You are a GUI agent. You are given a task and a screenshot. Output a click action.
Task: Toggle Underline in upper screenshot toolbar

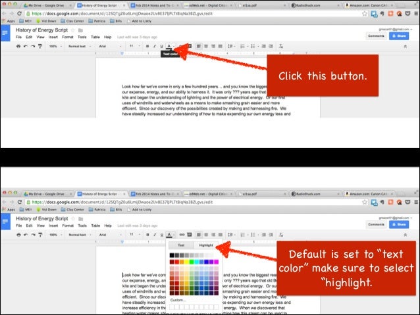click(161, 46)
